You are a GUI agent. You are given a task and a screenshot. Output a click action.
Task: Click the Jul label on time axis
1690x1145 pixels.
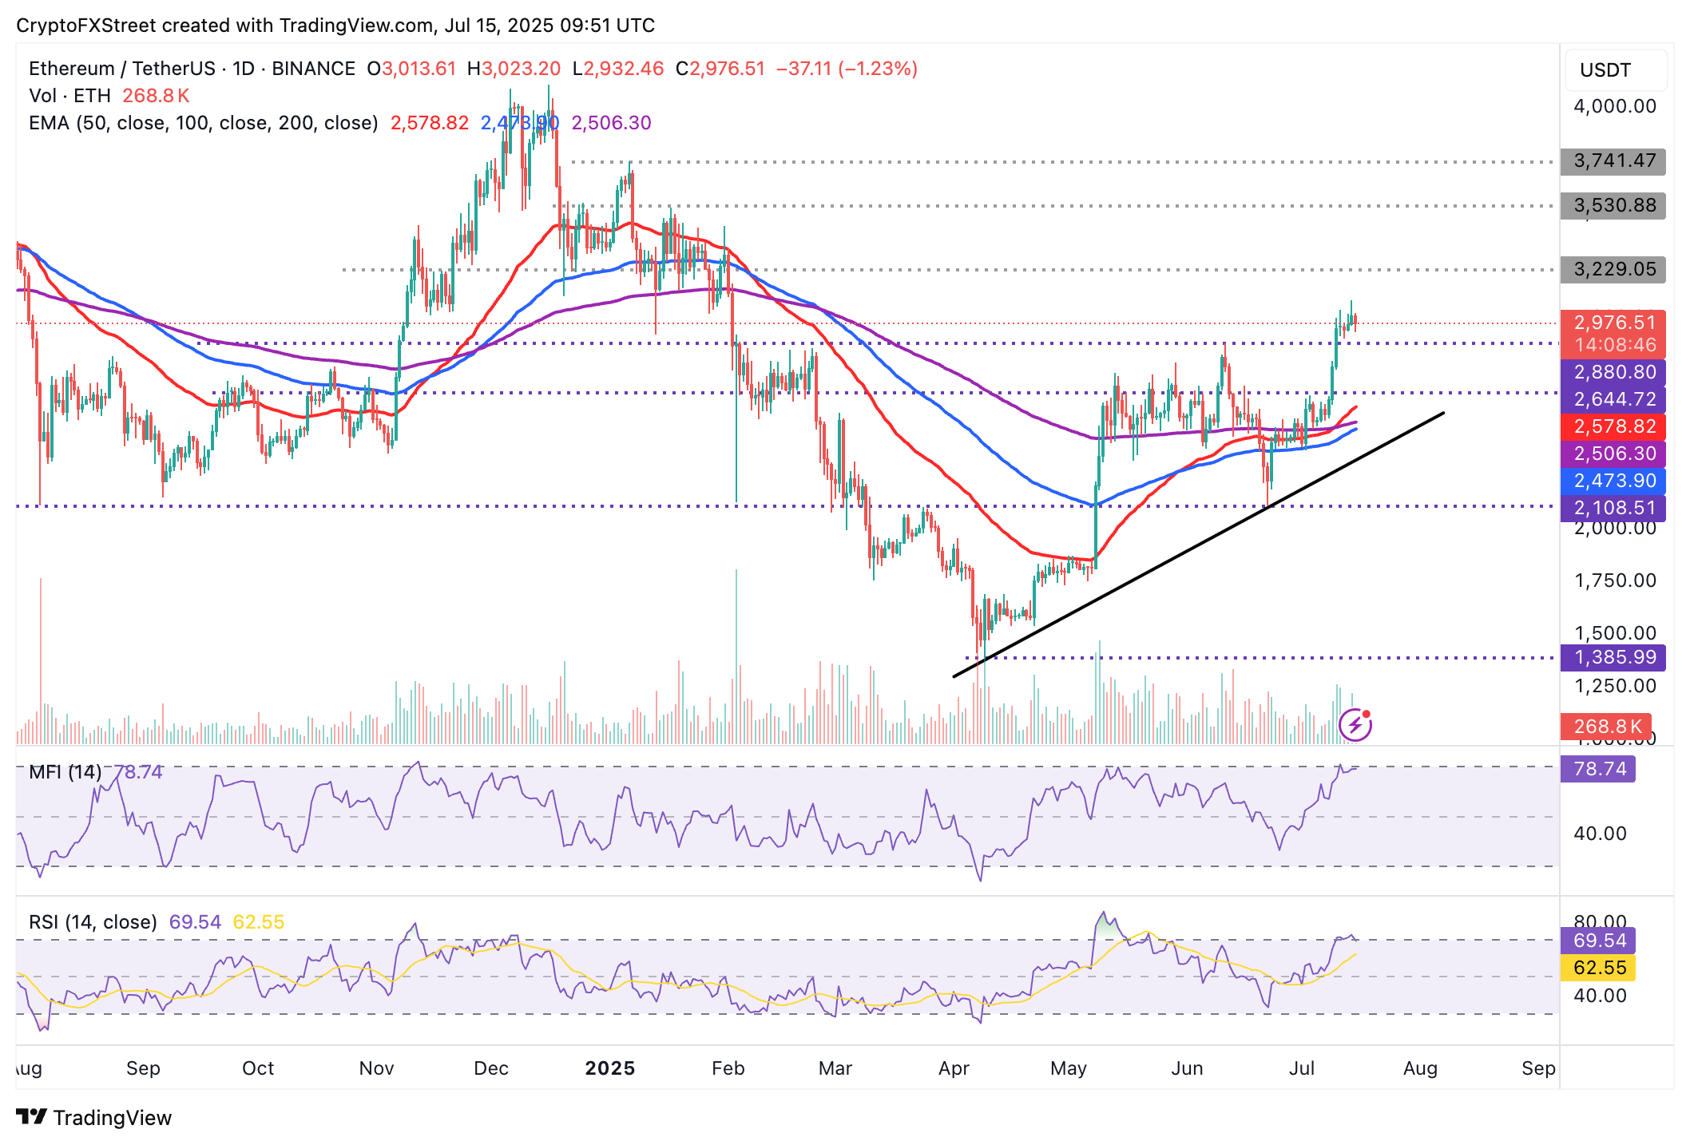tap(1302, 1068)
